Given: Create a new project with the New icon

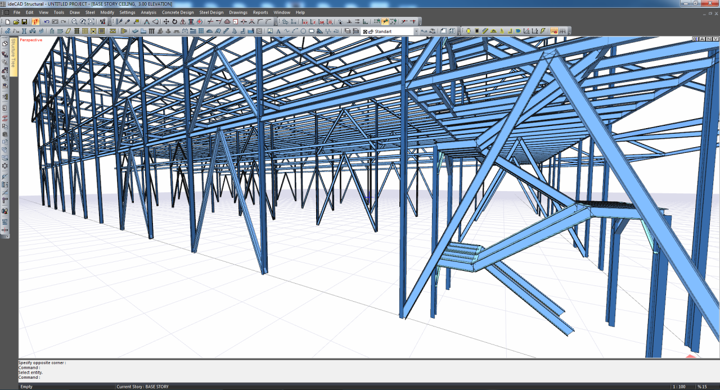Looking at the screenshot, I should [x=8, y=22].
